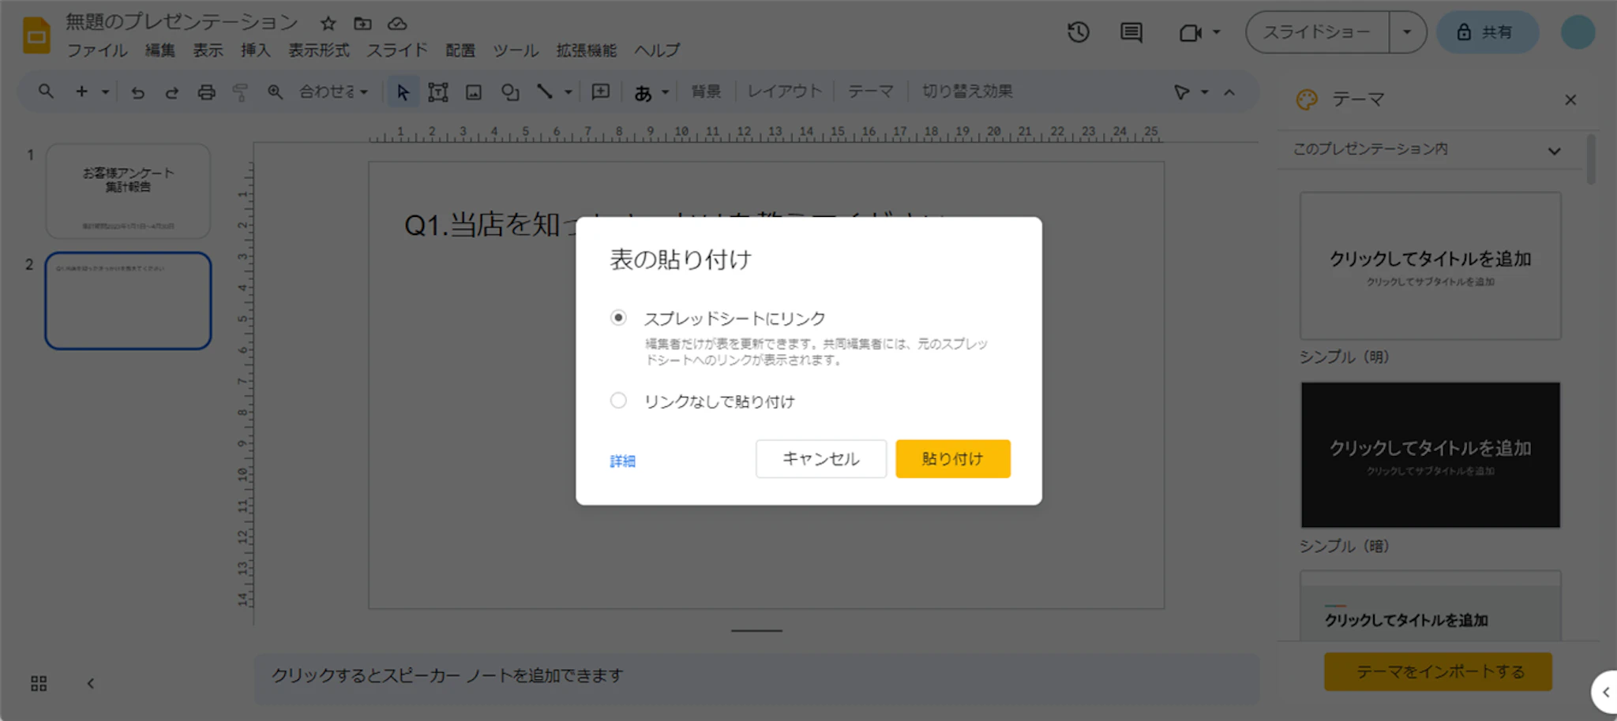
Task: Click the undo arrow icon
Action: [137, 92]
